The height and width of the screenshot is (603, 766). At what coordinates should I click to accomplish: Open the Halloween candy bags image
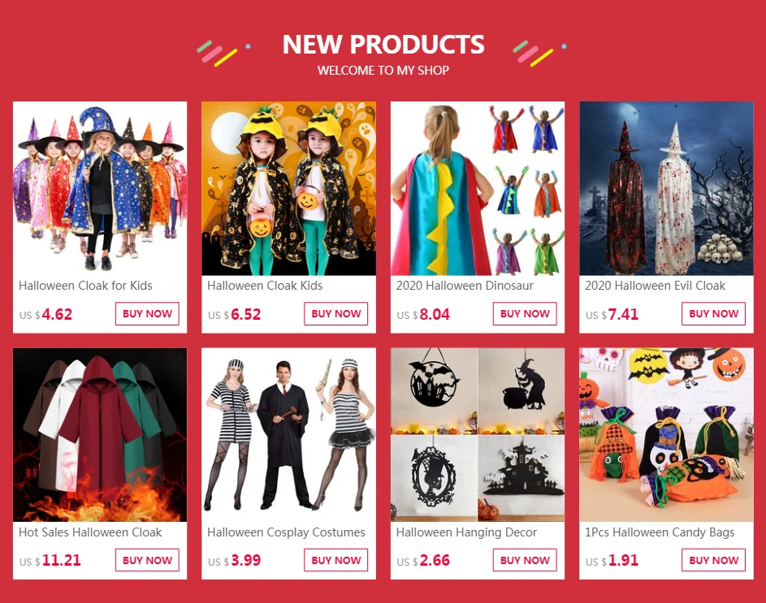pyautogui.click(x=666, y=434)
